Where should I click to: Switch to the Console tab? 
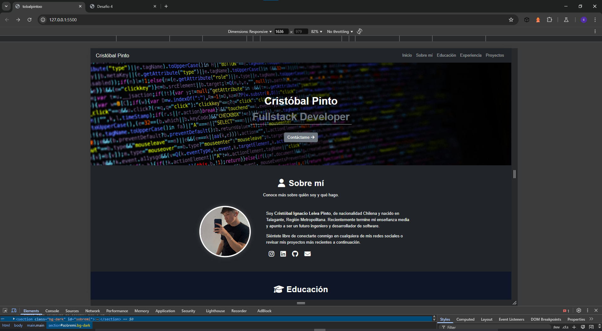click(52, 311)
